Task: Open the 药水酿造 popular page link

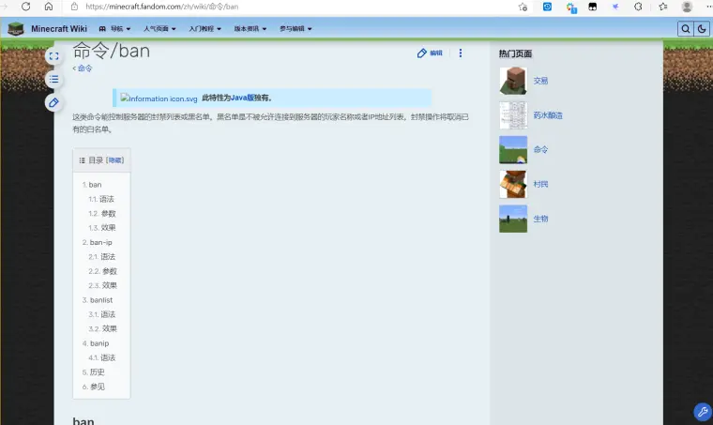Action: [548, 115]
